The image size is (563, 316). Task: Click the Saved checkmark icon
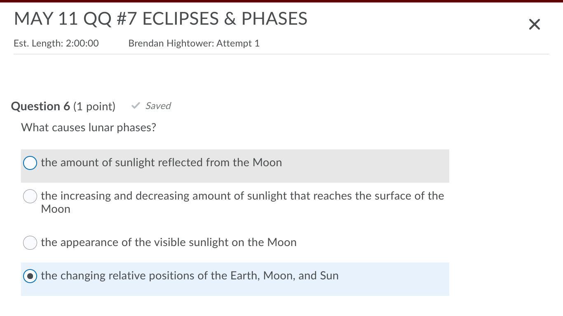(136, 106)
